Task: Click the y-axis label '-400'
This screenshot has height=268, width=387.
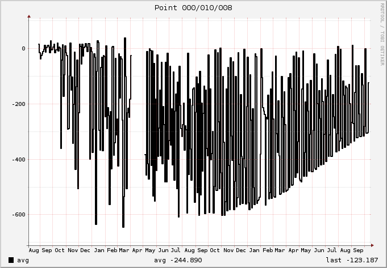Action: 19,159
